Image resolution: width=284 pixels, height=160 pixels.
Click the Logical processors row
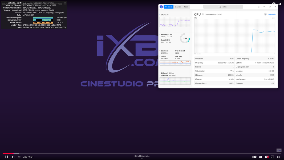coord(255,67)
